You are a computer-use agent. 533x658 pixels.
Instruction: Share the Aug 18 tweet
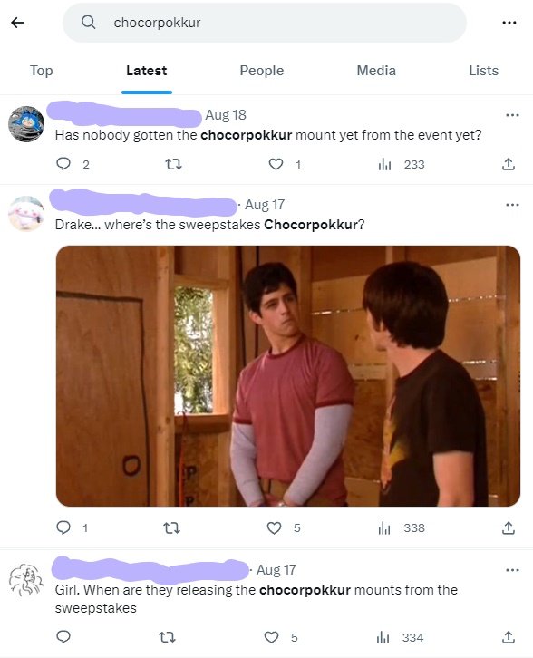coord(509,164)
